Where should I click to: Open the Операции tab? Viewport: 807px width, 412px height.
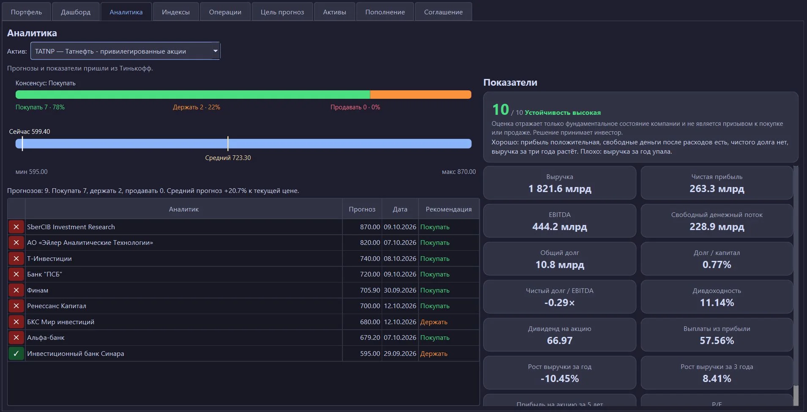pos(225,12)
